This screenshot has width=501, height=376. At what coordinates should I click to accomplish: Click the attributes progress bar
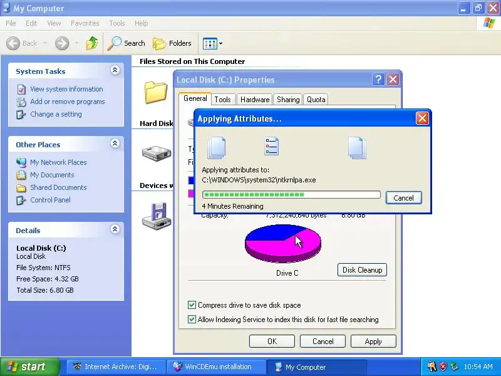tap(291, 194)
